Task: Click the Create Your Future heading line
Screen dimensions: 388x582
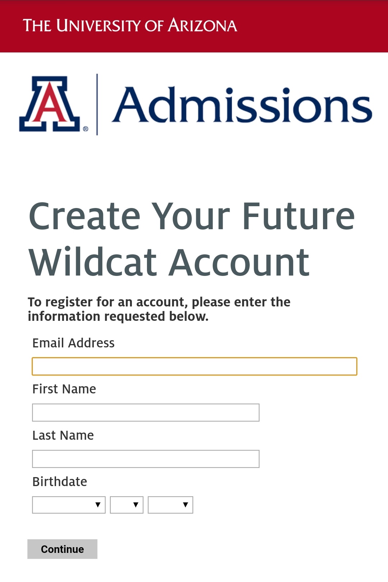Action: pyautogui.click(x=191, y=216)
